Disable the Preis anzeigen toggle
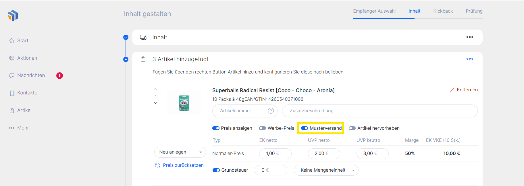Viewport: 524px width, 186px height. 216,128
